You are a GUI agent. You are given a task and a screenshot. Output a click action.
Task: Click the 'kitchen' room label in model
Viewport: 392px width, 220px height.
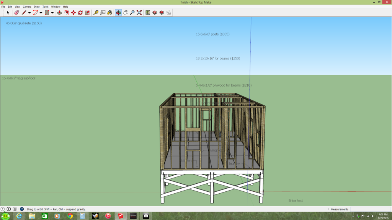tap(186, 161)
